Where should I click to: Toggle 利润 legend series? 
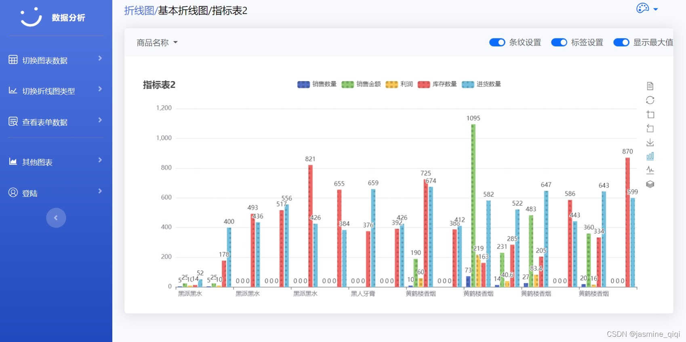(x=399, y=84)
